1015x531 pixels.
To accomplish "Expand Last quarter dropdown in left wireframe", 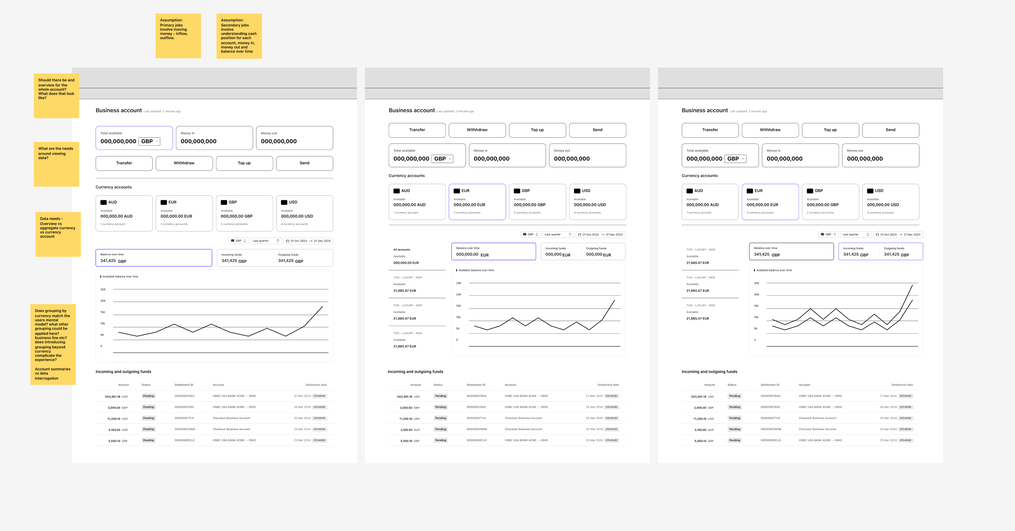I will click(266, 241).
